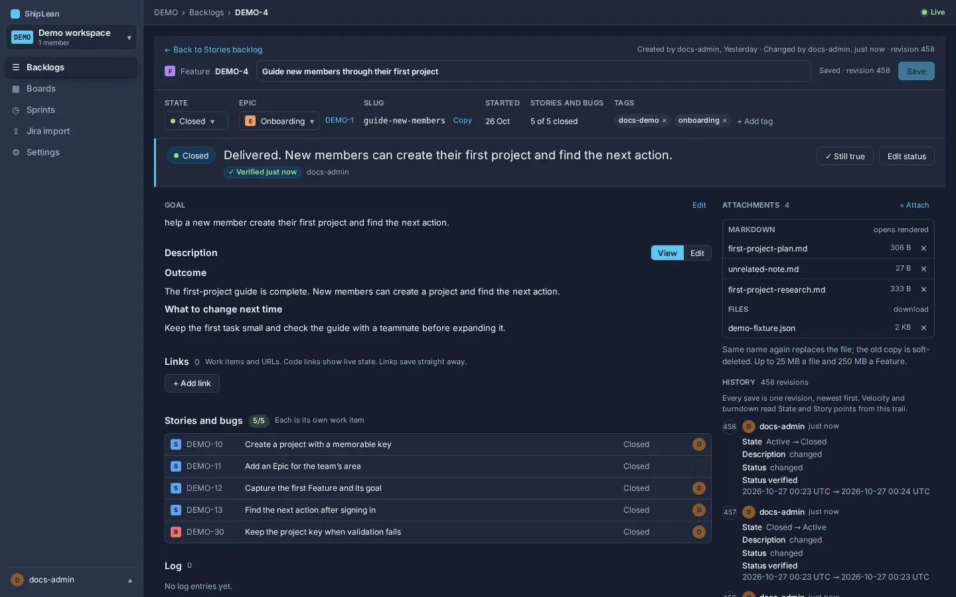
Task: Click the ShipLean logo icon
Action: (x=15, y=14)
